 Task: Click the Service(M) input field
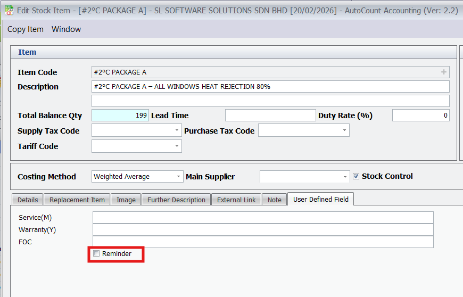[x=263, y=217]
